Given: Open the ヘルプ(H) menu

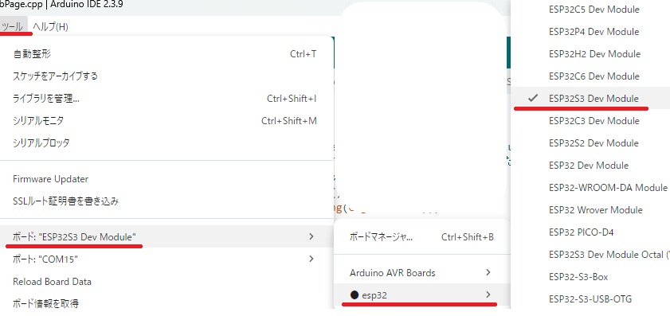Looking at the screenshot, I should point(50,26).
